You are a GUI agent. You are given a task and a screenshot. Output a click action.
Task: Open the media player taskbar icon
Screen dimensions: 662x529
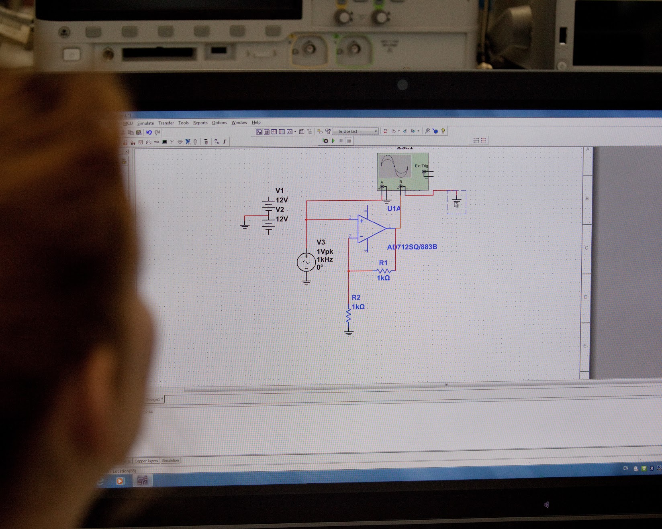click(120, 481)
